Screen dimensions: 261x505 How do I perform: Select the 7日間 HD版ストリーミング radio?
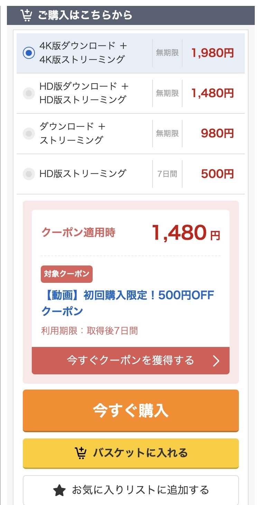(x=29, y=174)
